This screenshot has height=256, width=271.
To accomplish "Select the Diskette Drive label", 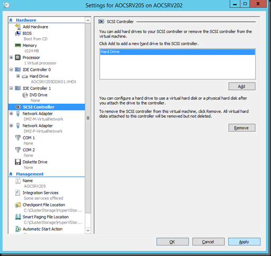I will coord(35,162).
